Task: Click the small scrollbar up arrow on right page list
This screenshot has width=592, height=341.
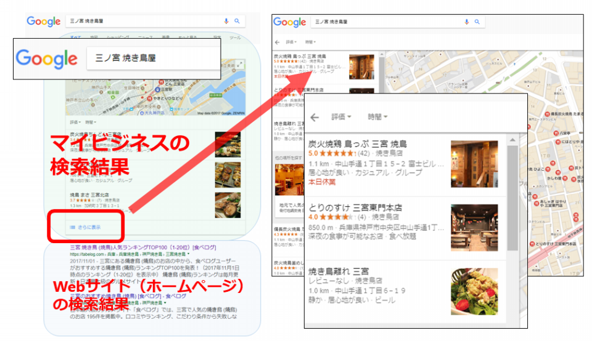Action: click(x=382, y=55)
